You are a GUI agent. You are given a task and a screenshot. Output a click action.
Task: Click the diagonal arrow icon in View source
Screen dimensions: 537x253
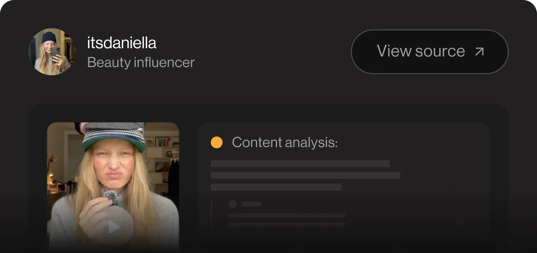[479, 51]
